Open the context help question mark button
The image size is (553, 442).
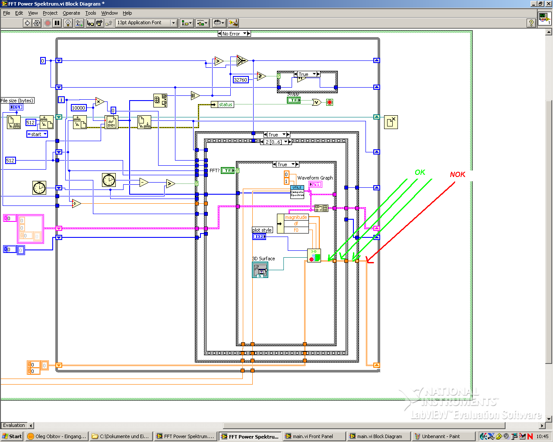coord(531,23)
